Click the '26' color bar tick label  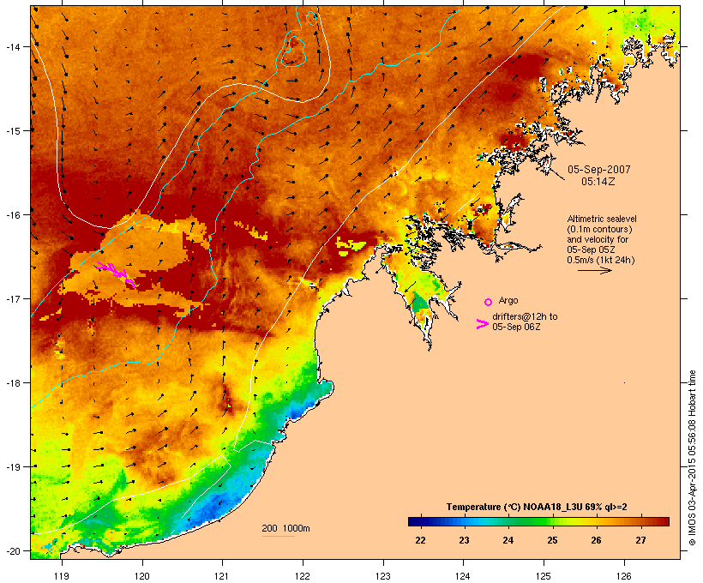coord(597,540)
